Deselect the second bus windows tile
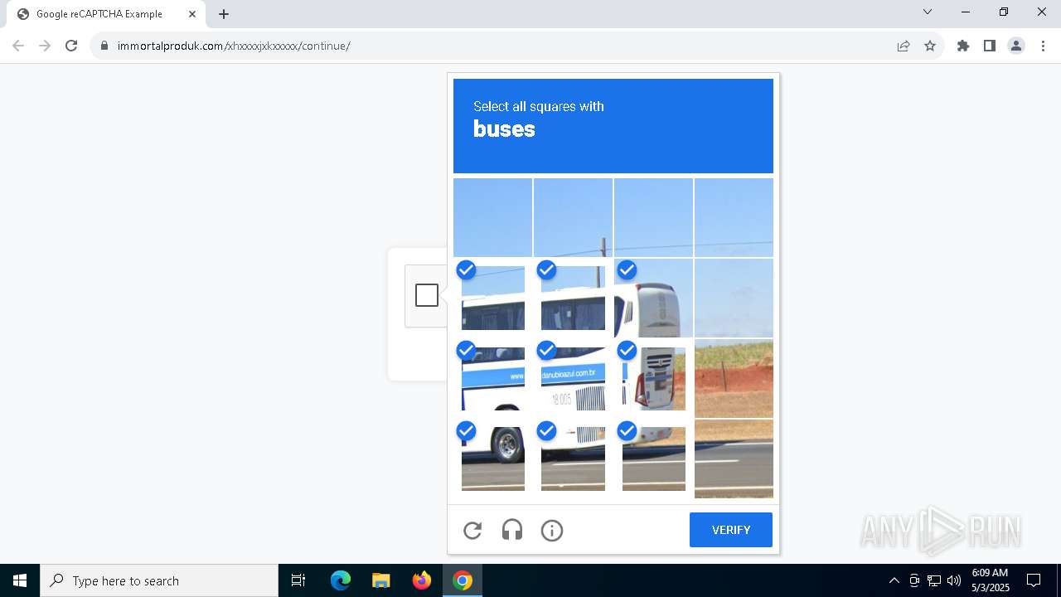Image resolution: width=1061 pixels, height=597 pixels. [x=573, y=298]
